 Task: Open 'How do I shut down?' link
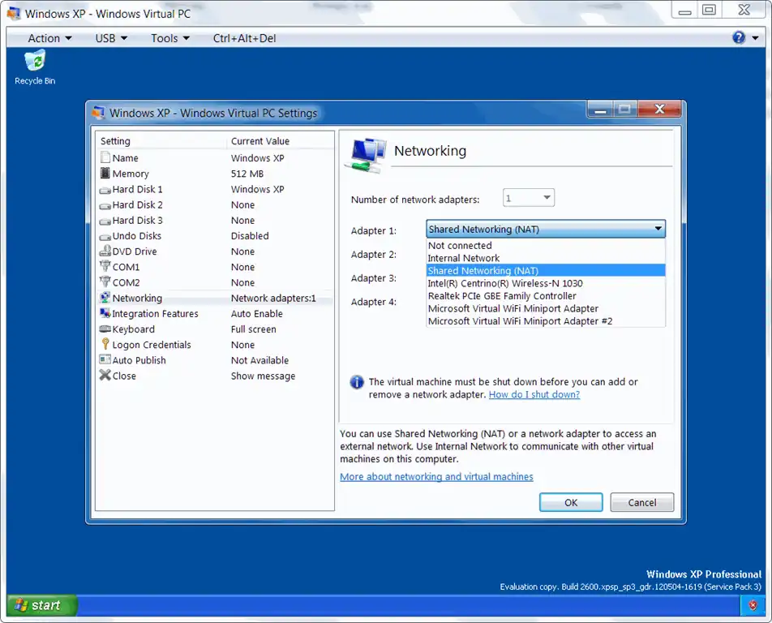point(534,394)
